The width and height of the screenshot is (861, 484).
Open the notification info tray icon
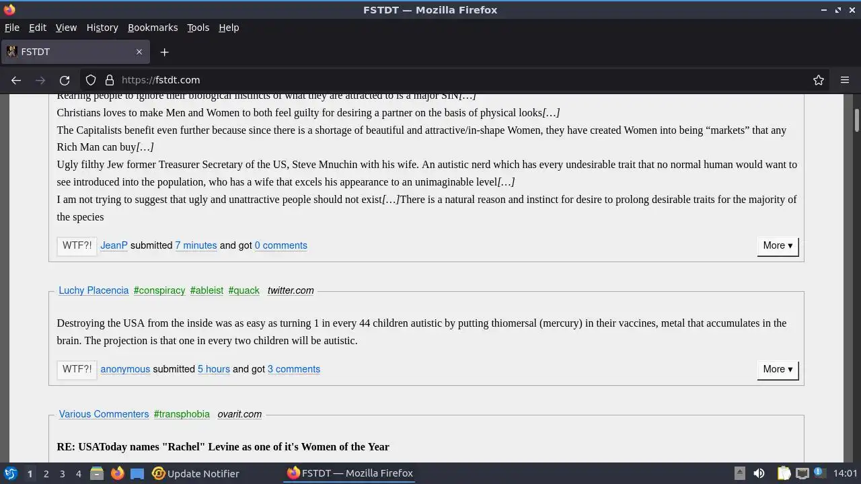[x=820, y=473]
